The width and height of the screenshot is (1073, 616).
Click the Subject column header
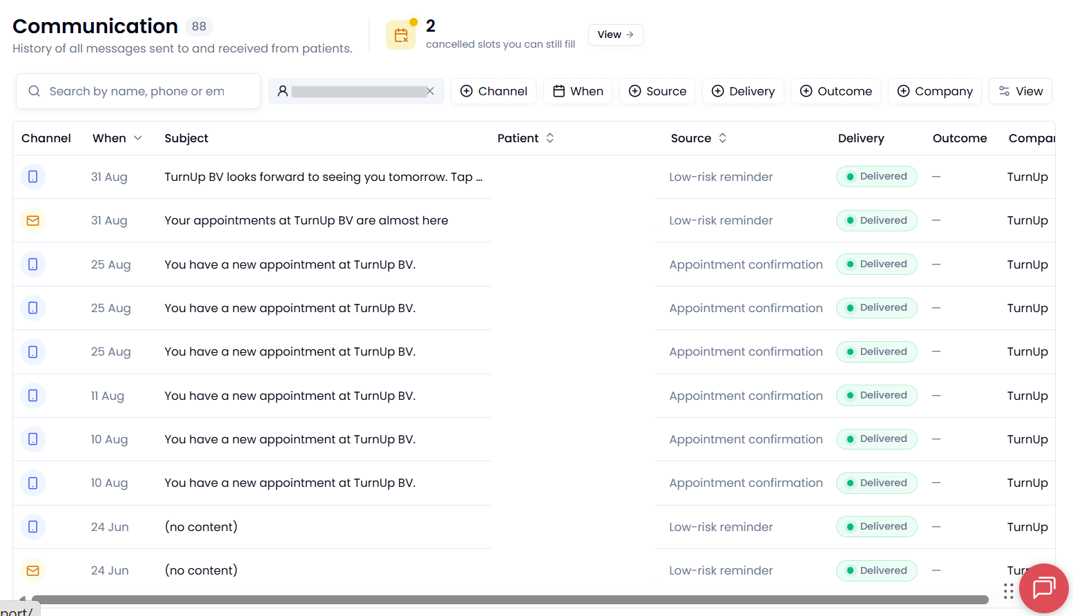pos(186,138)
